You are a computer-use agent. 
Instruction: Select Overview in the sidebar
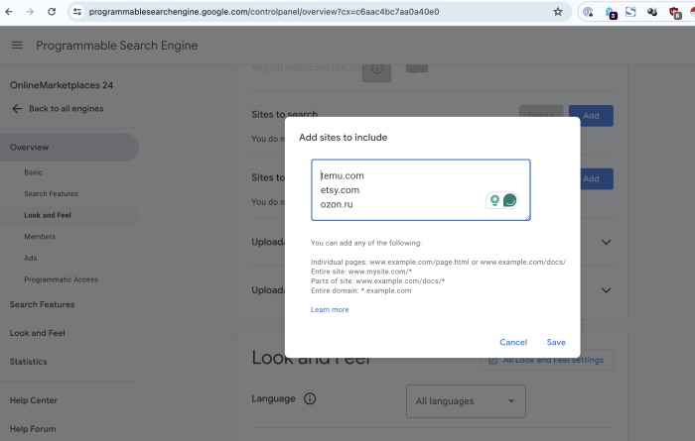pos(69,148)
